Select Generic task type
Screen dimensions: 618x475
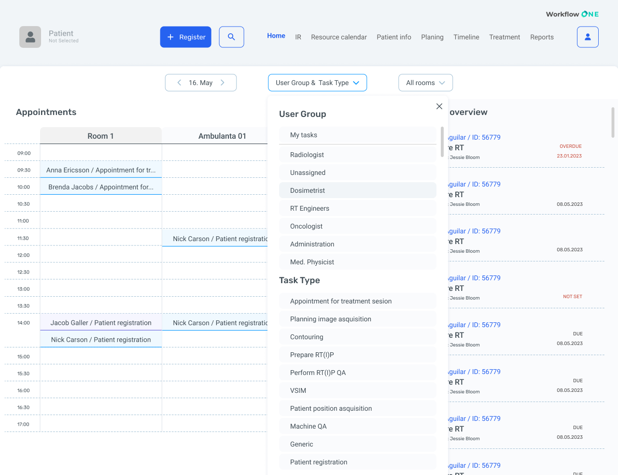[x=358, y=444]
